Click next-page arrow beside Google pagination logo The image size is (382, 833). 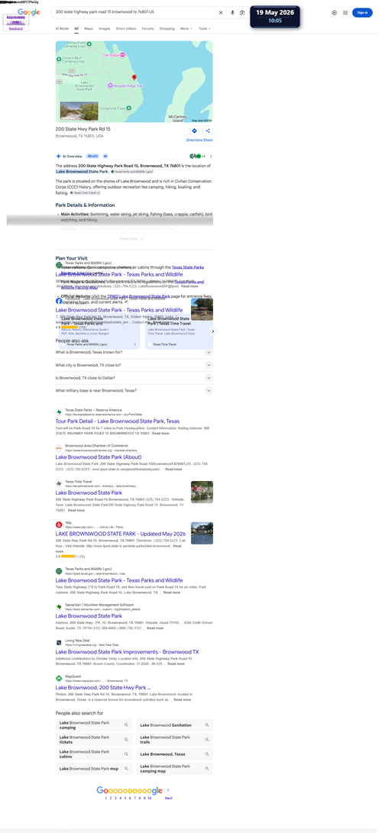coord(168,790)
